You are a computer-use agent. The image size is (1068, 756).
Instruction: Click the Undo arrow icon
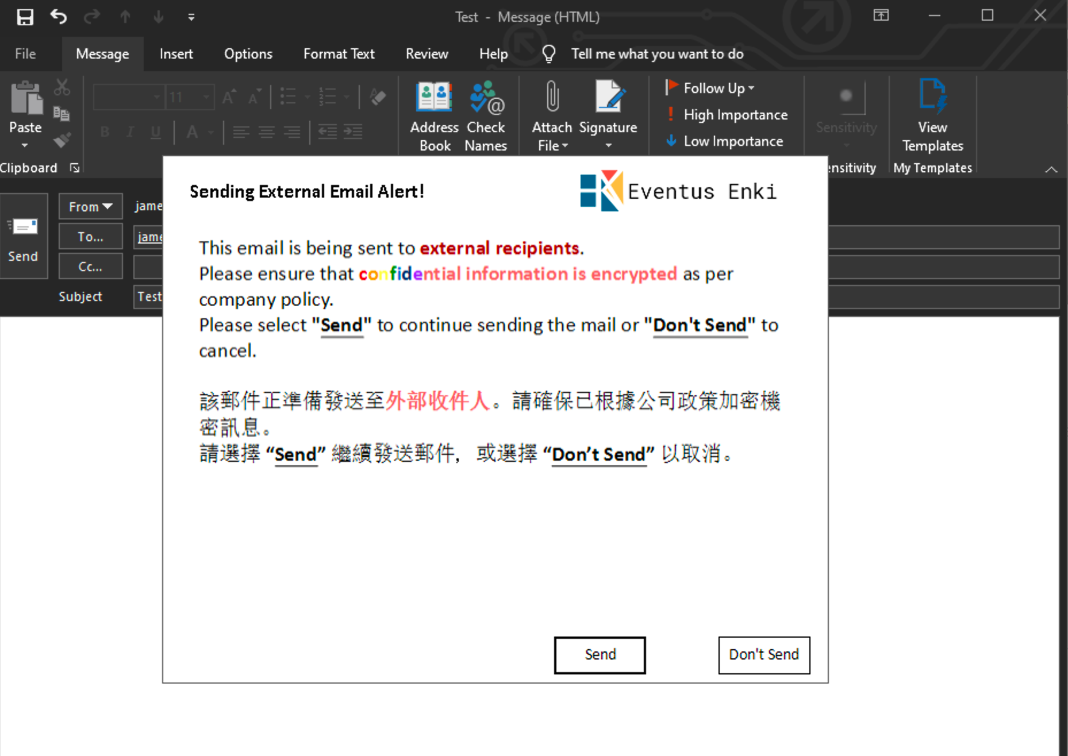[59, 17]
